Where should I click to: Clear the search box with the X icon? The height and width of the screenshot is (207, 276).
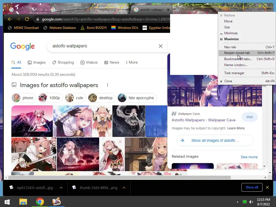click(x=161, y=46)
